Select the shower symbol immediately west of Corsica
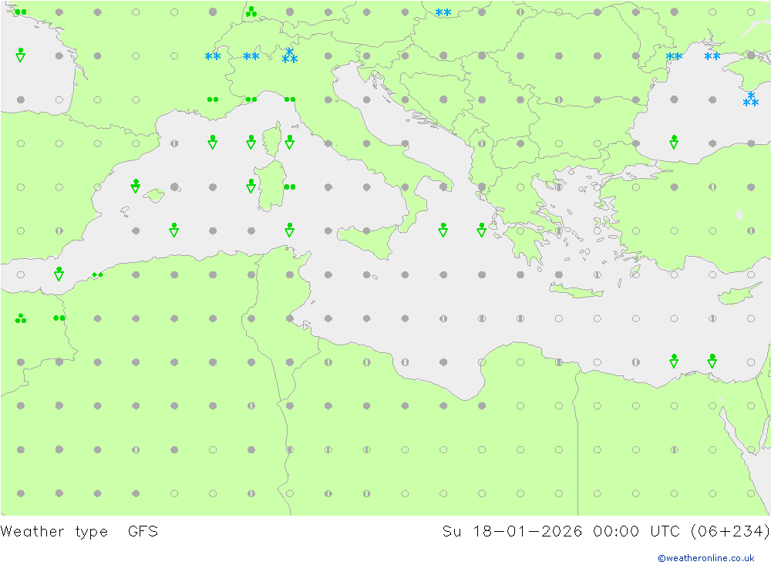 point(251,142)
